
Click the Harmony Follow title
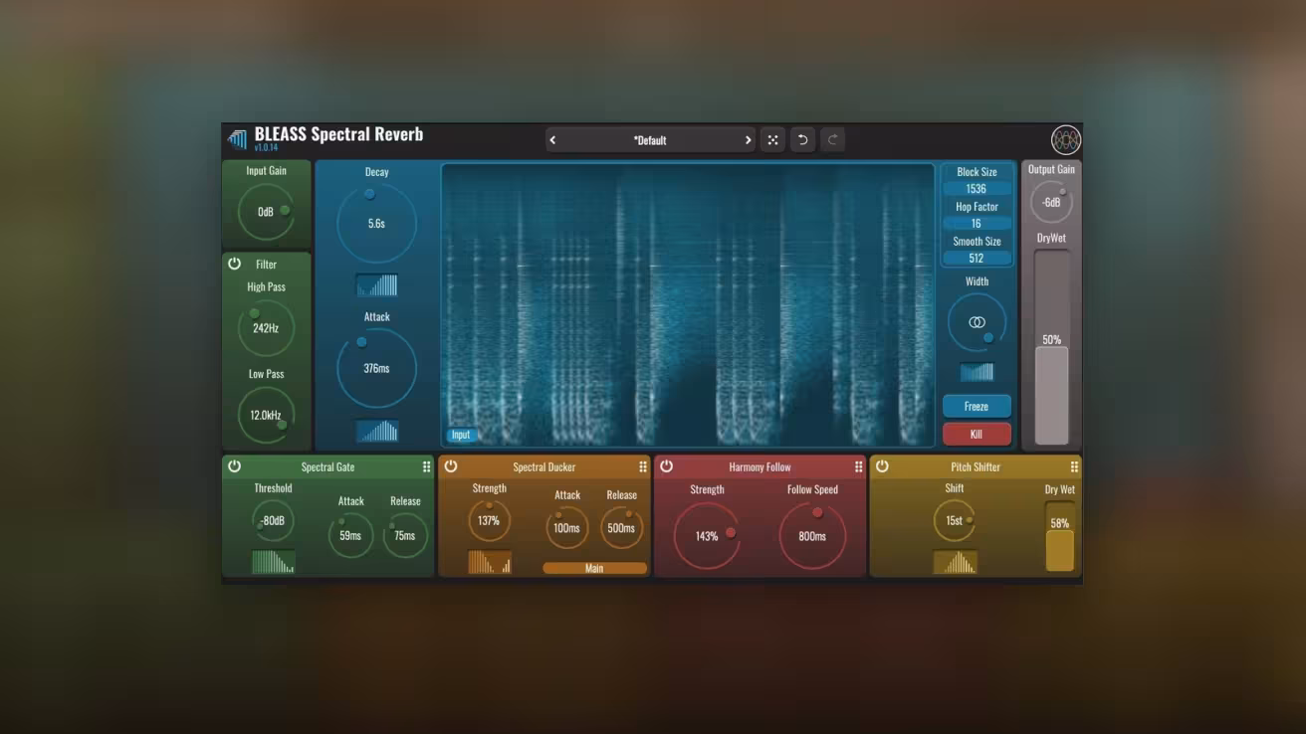(760, 466)
